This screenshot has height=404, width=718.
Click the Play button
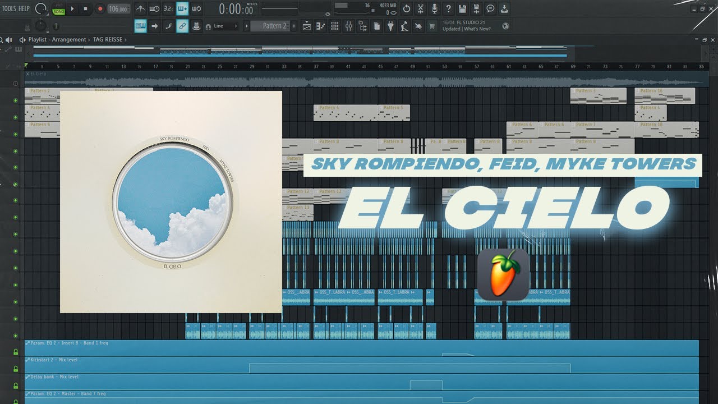[x=72, y=8]
